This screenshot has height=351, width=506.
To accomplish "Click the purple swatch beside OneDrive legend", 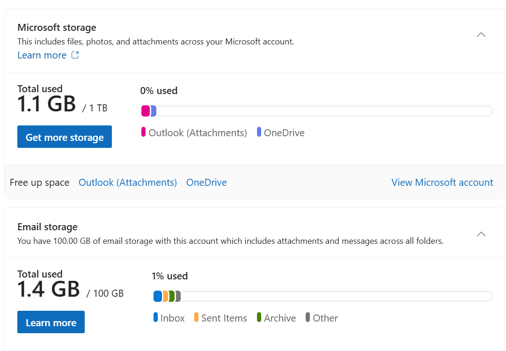I will [x=259, y=132].
